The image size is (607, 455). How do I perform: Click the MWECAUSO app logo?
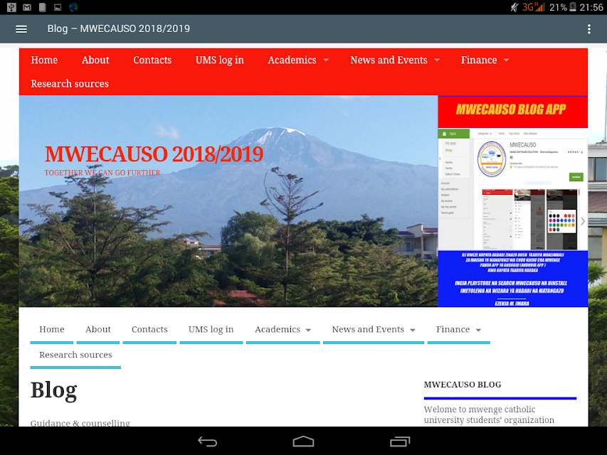[x=492, y=159]
